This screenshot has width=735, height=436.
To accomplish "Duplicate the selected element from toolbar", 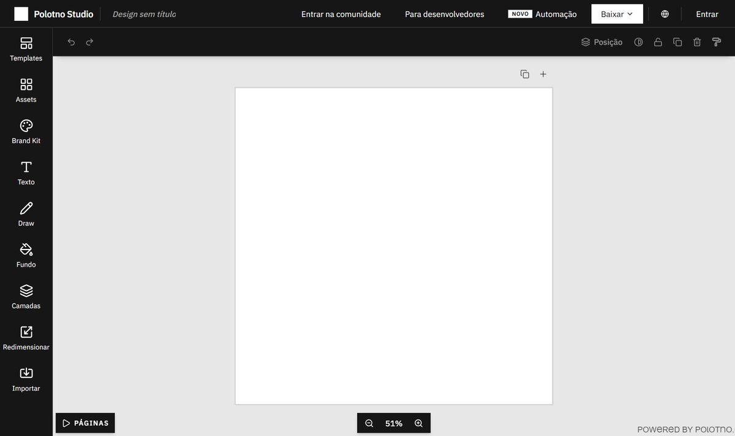I will 677,42.
